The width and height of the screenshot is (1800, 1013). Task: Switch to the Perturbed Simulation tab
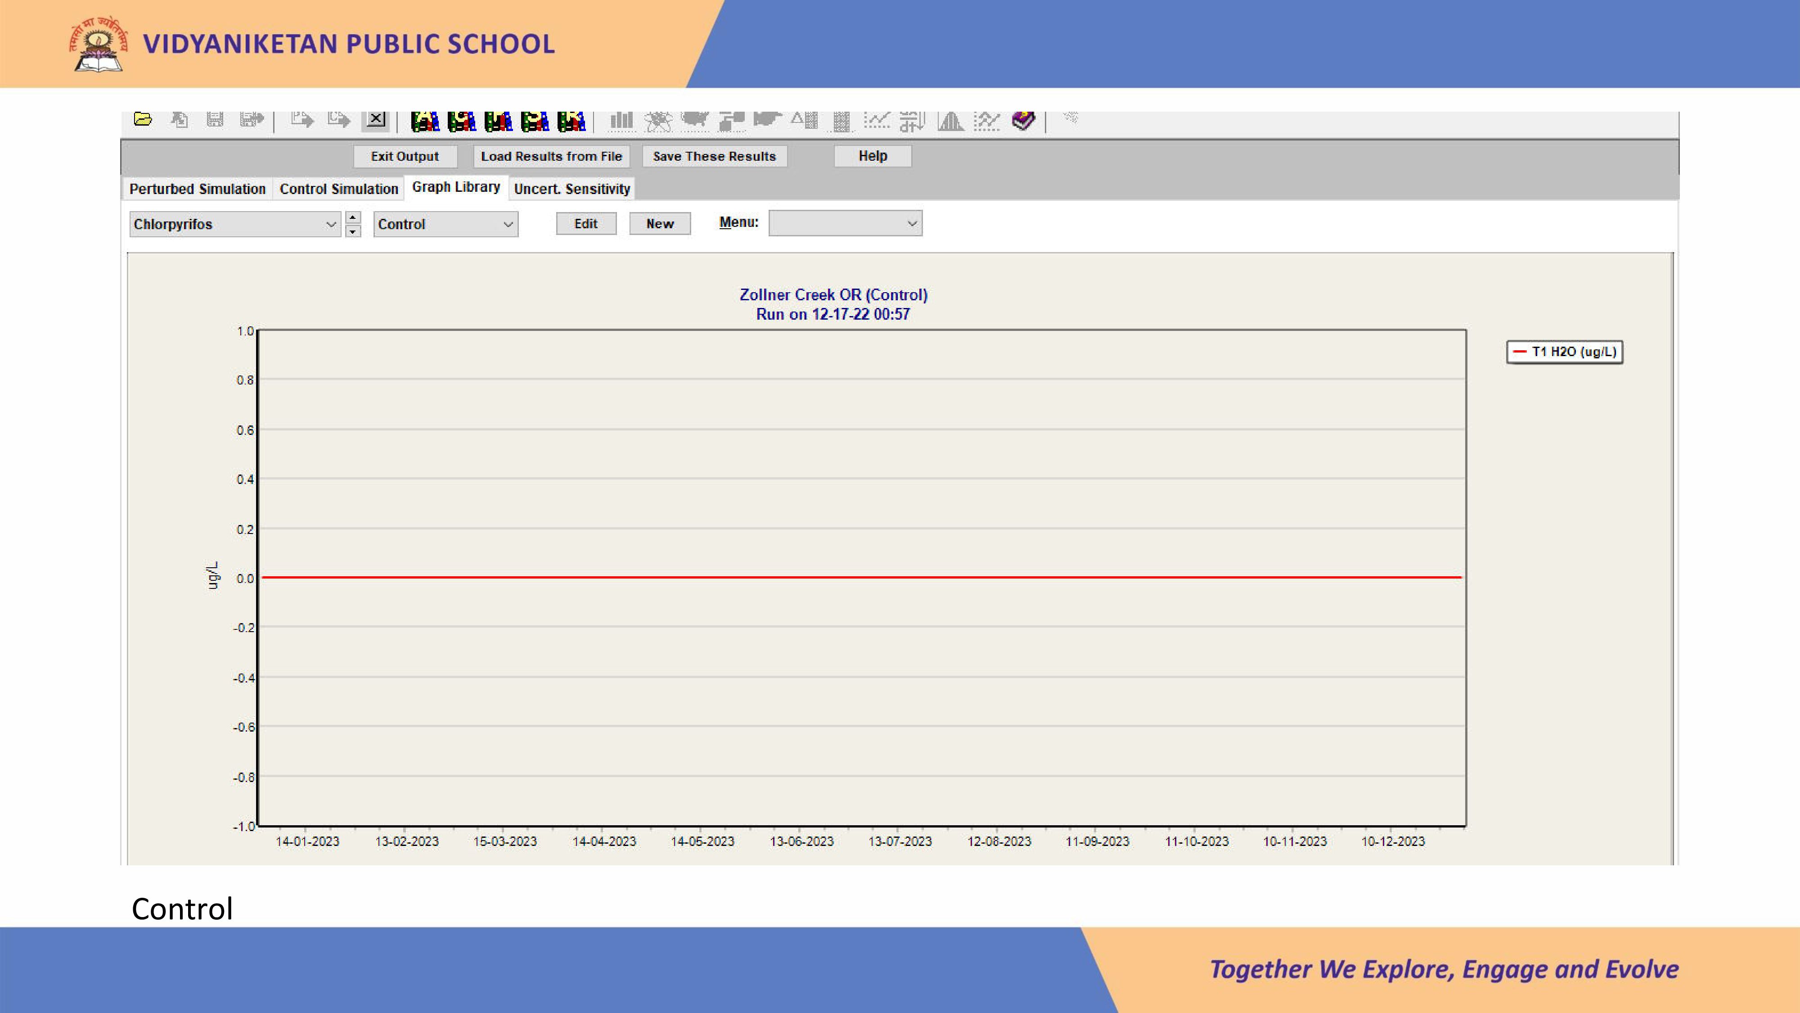tap(197, 189)
